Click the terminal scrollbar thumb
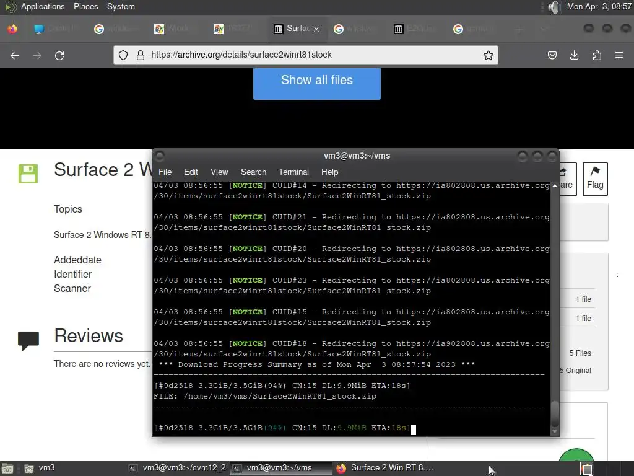 click(555, 413)
